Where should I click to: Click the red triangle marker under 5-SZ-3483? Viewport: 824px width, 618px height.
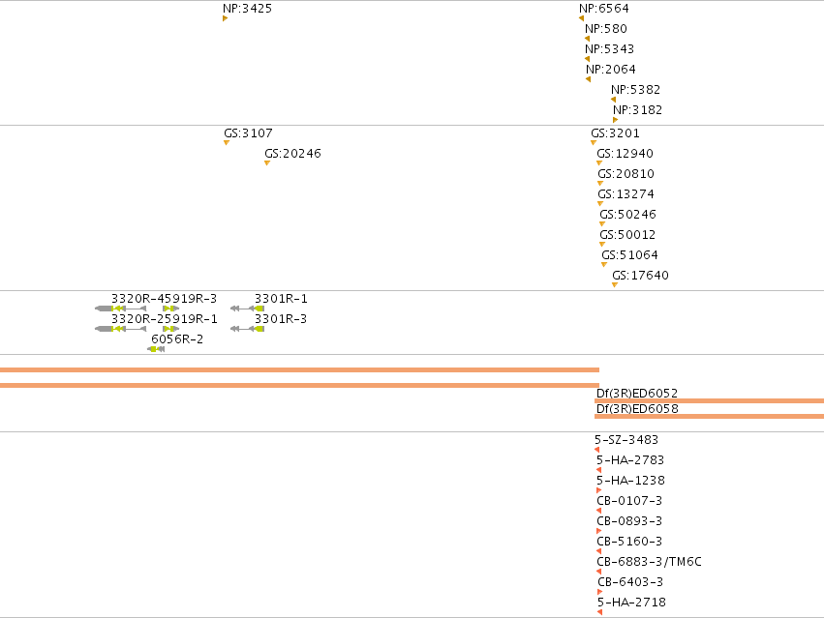coord(597,450)
